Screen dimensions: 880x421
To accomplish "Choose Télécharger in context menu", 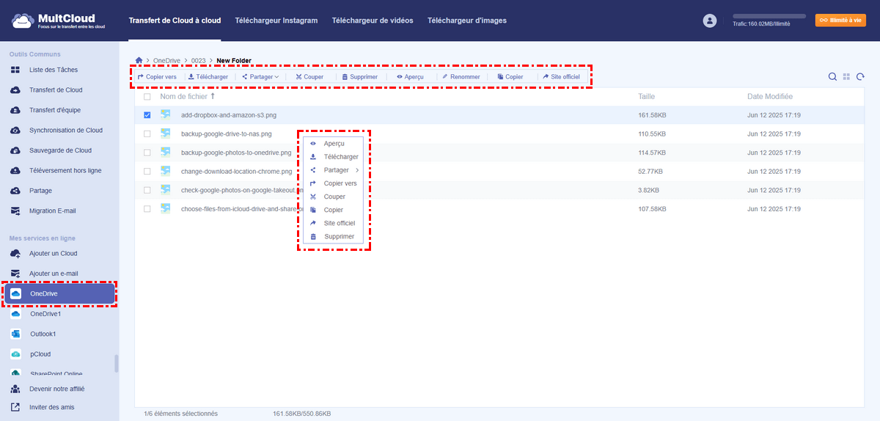I will point(333,157).
